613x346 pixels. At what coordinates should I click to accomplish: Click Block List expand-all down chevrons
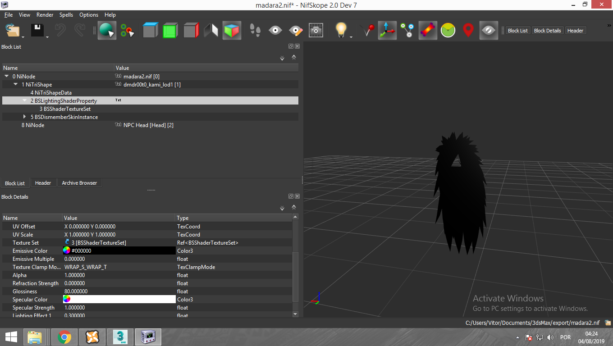coord(282,58)
